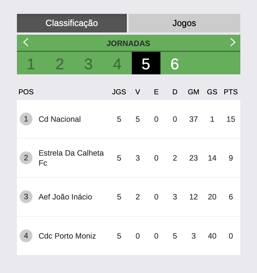
Task: Click Cdc Porto Moniz team name
Action: pyautogui.click(x=67, y=236)
